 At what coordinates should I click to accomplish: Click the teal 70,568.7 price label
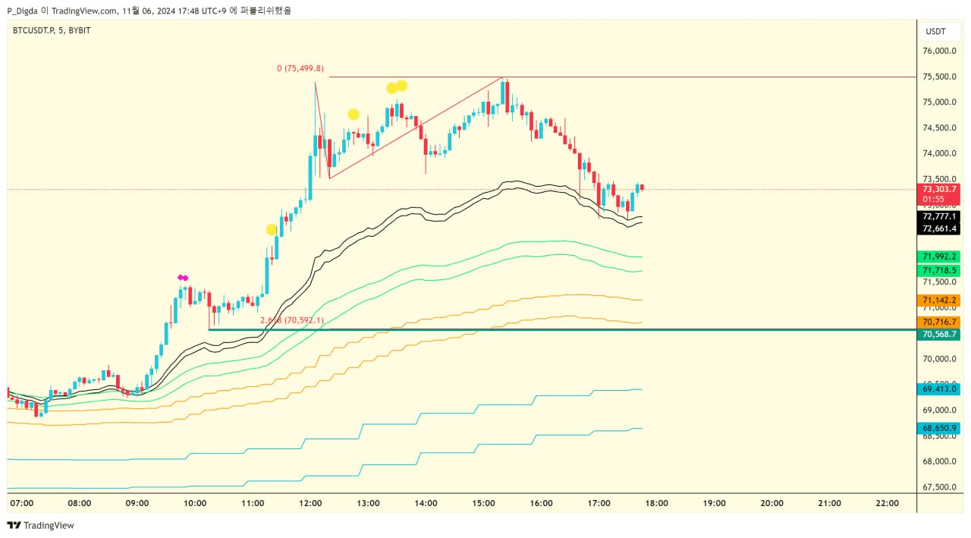click(x=940, y=335)
